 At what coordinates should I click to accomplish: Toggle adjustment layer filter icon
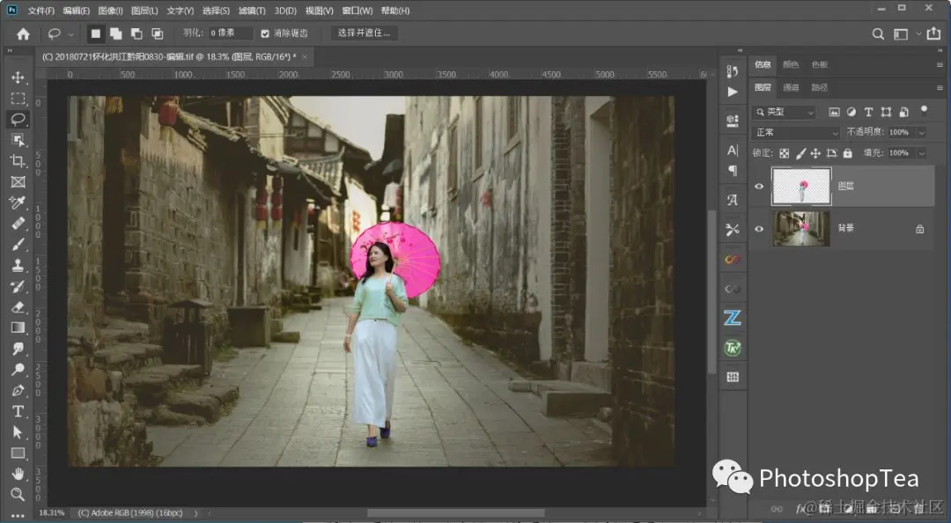[851, 112]
